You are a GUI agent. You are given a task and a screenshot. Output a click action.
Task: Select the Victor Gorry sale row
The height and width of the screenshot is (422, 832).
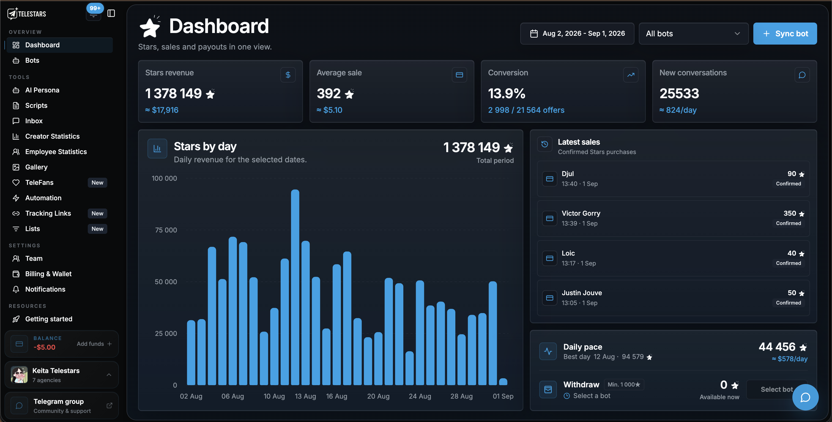[x=673, y=219]
